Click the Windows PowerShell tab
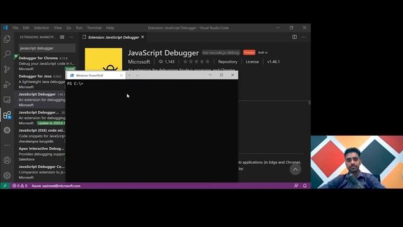The width and height of the screenshot is (403, 227). tap(96, 76)
